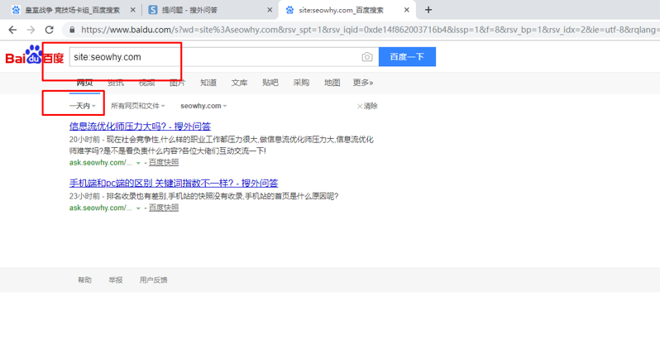Viewport: 660px width, 349px height.
Task: Click ask.seowhy.com URL under first result
Action: [x=101, y=162]
